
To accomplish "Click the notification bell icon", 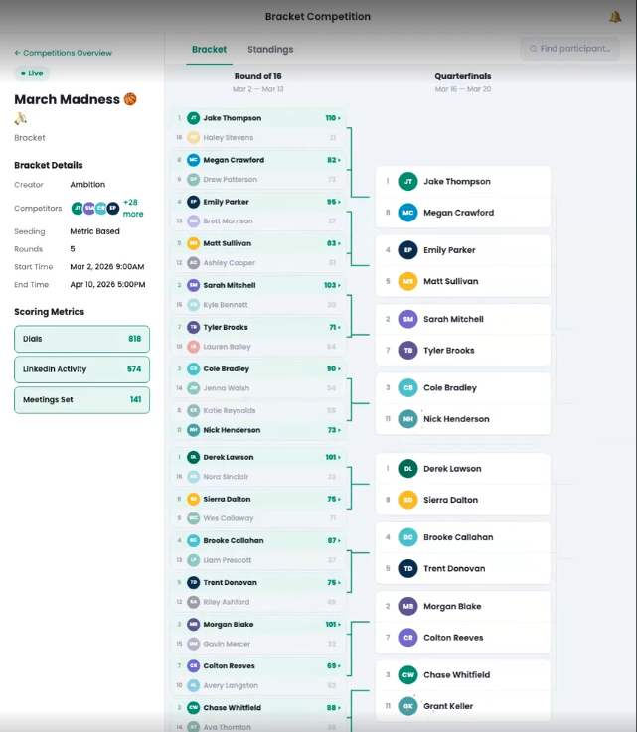I will [x=615, y=17].
